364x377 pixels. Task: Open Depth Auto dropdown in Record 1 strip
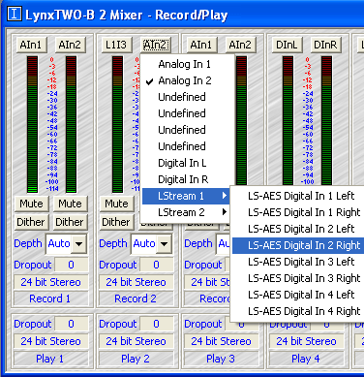click(79, 243)
